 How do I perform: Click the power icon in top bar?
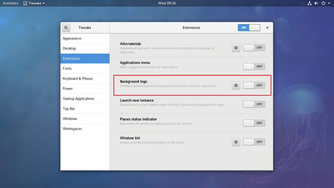323,3
